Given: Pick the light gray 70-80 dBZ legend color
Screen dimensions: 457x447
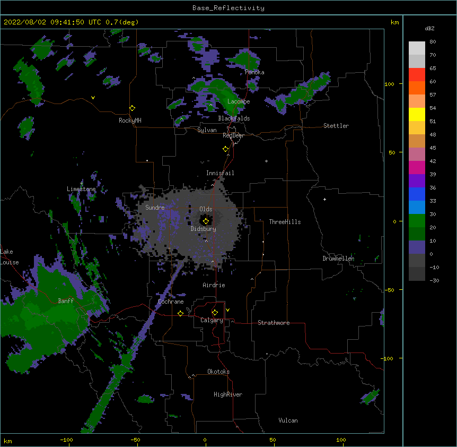Looking at the screenshot, I should click(417, 48).
